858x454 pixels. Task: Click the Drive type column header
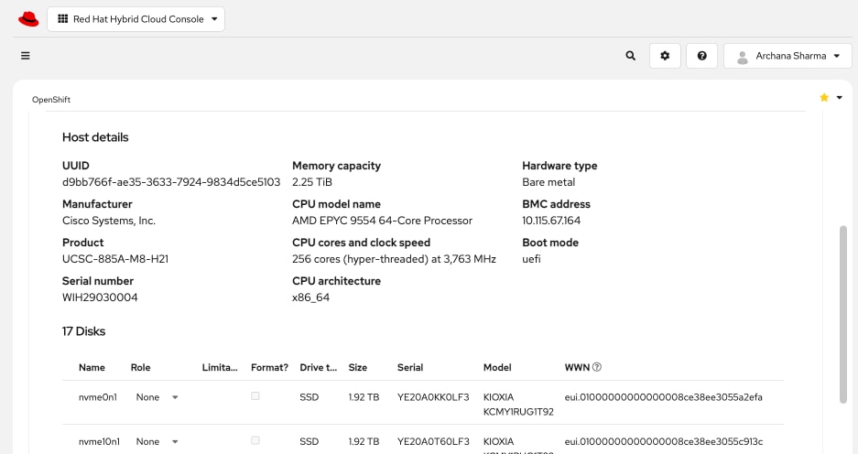click(x=318, y=368)
